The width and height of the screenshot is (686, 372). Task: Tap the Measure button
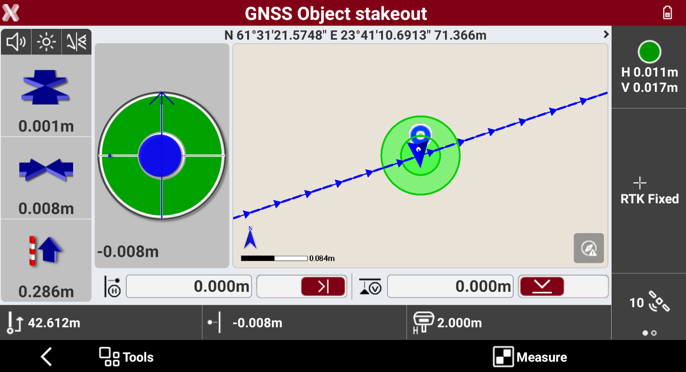coord(530,357)
